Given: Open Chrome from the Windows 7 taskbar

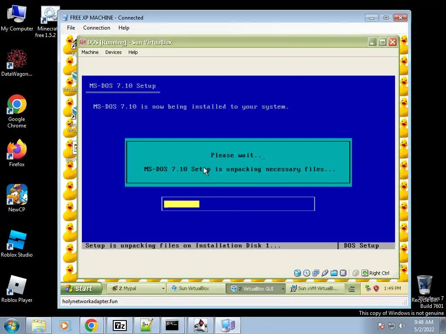Looking at the screenshot, I should tap(91, 325).
